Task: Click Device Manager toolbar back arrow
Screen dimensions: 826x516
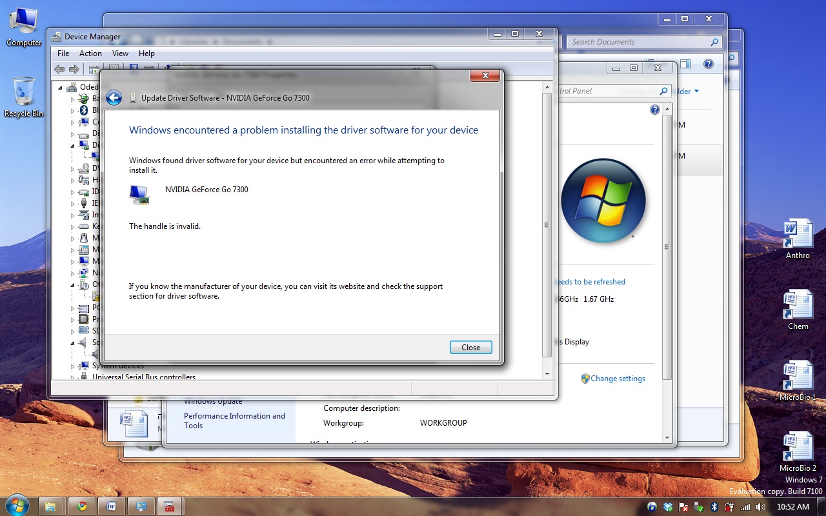Action: [59, 69]
